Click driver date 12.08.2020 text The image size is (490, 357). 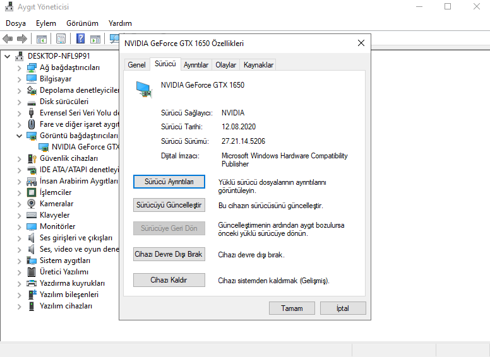coord(239,127)
